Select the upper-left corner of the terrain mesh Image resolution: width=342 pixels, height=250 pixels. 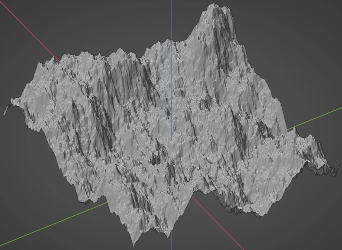tap(41, 64)
